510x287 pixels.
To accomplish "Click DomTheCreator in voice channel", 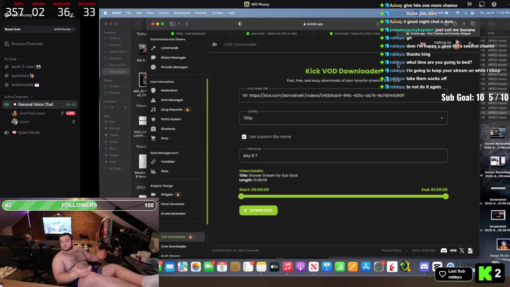I will 33,114.
